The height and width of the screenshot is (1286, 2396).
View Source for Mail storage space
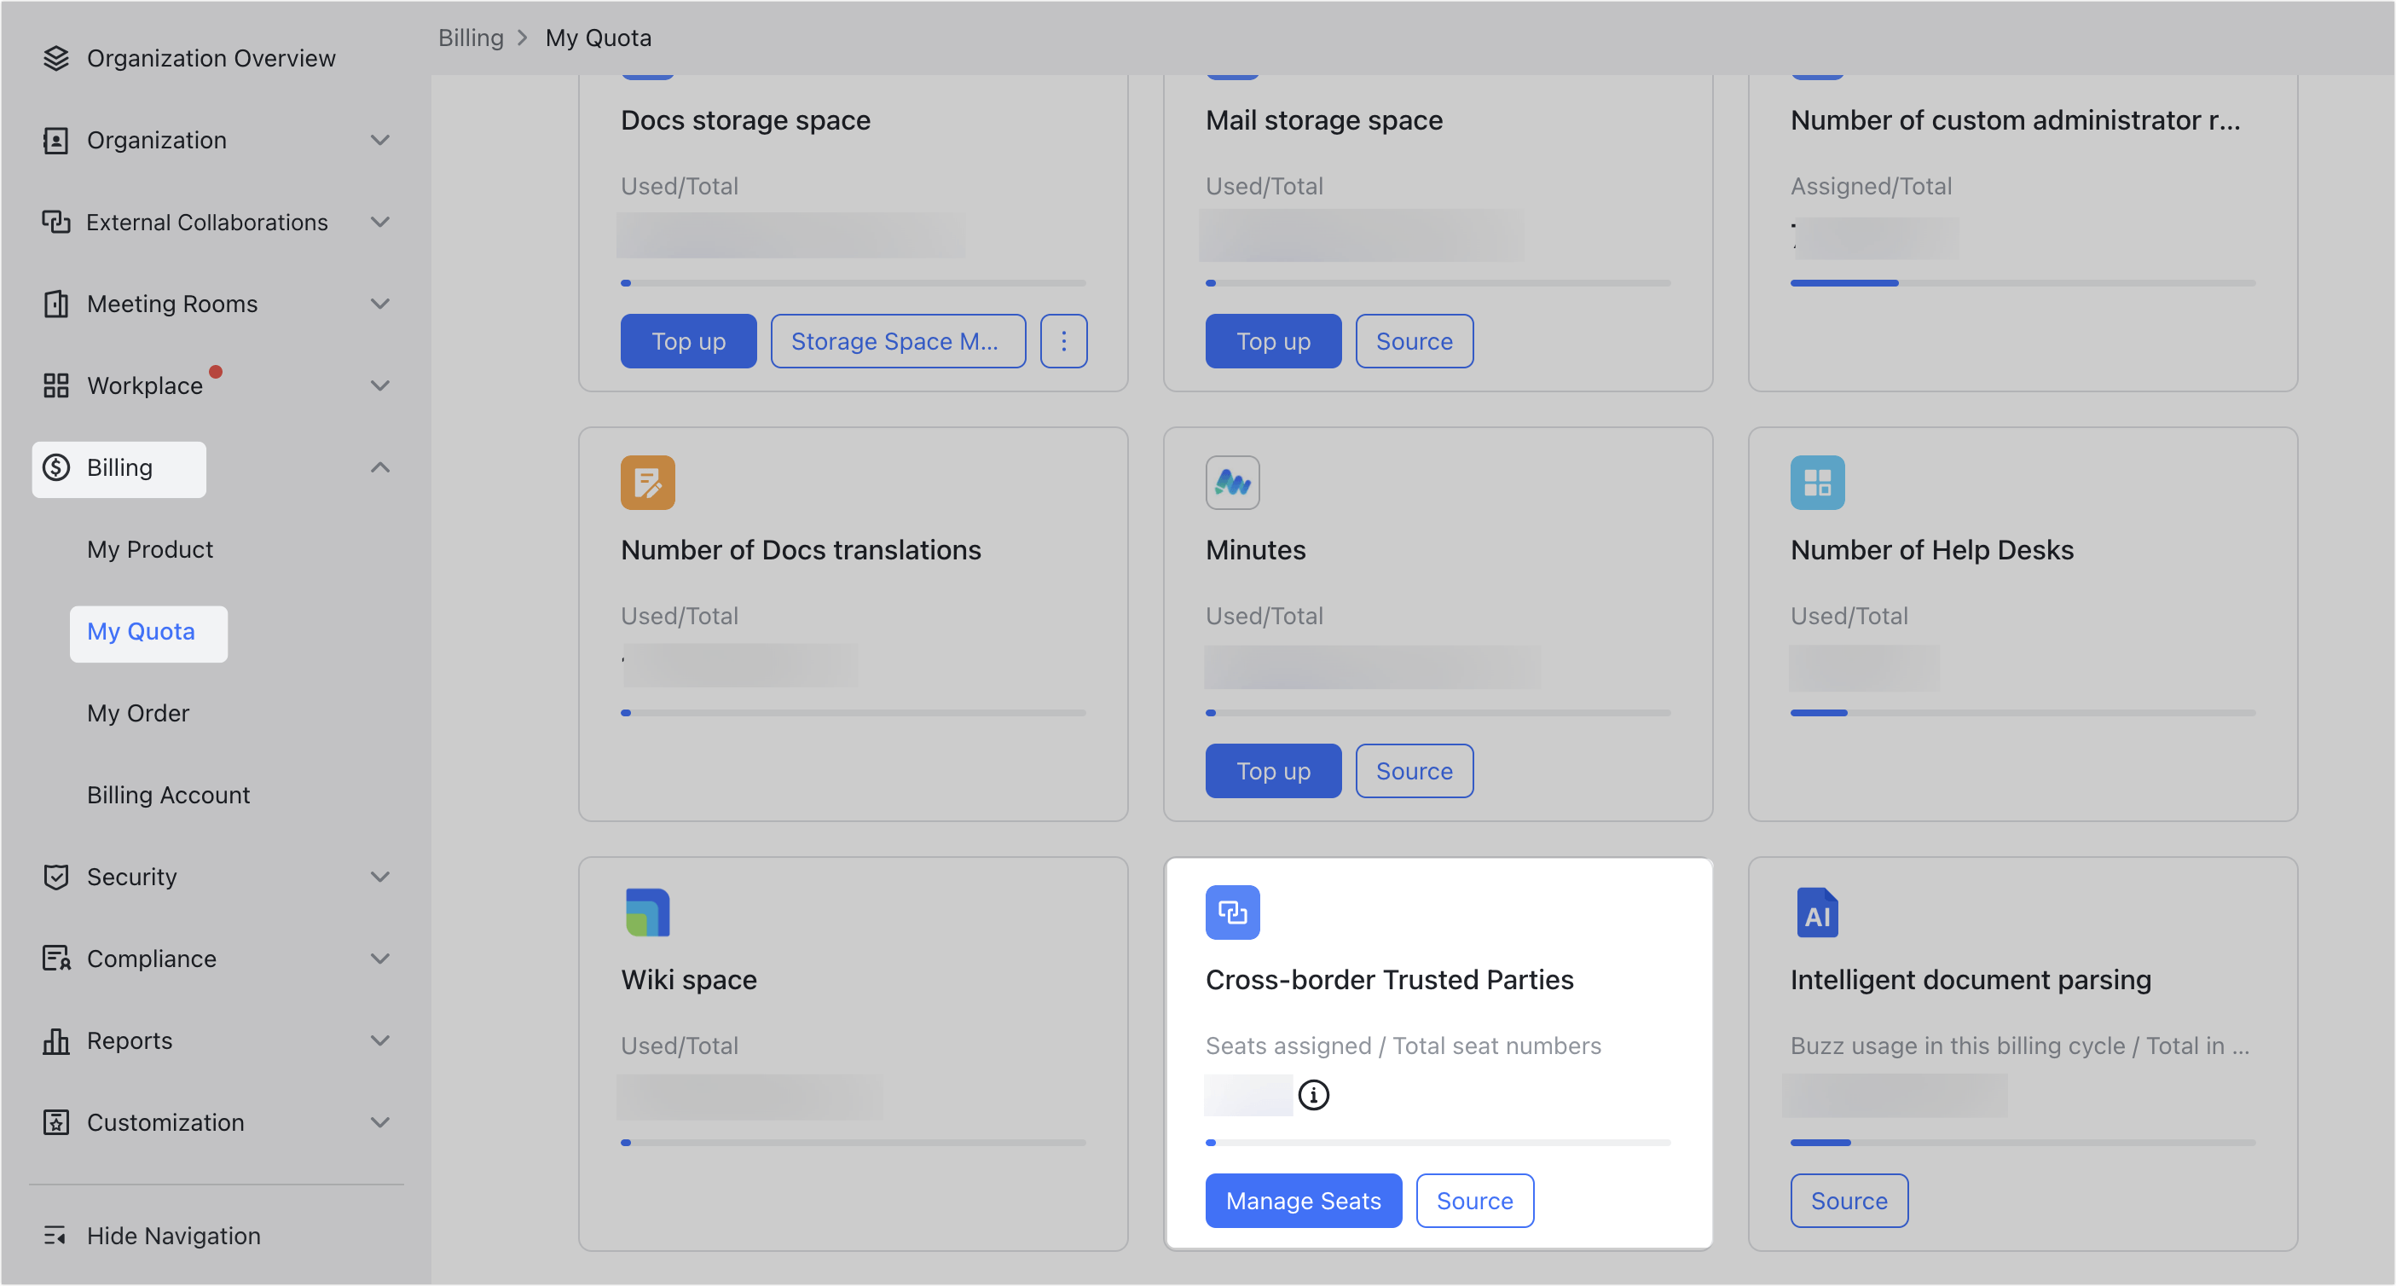pos(1414,341)
